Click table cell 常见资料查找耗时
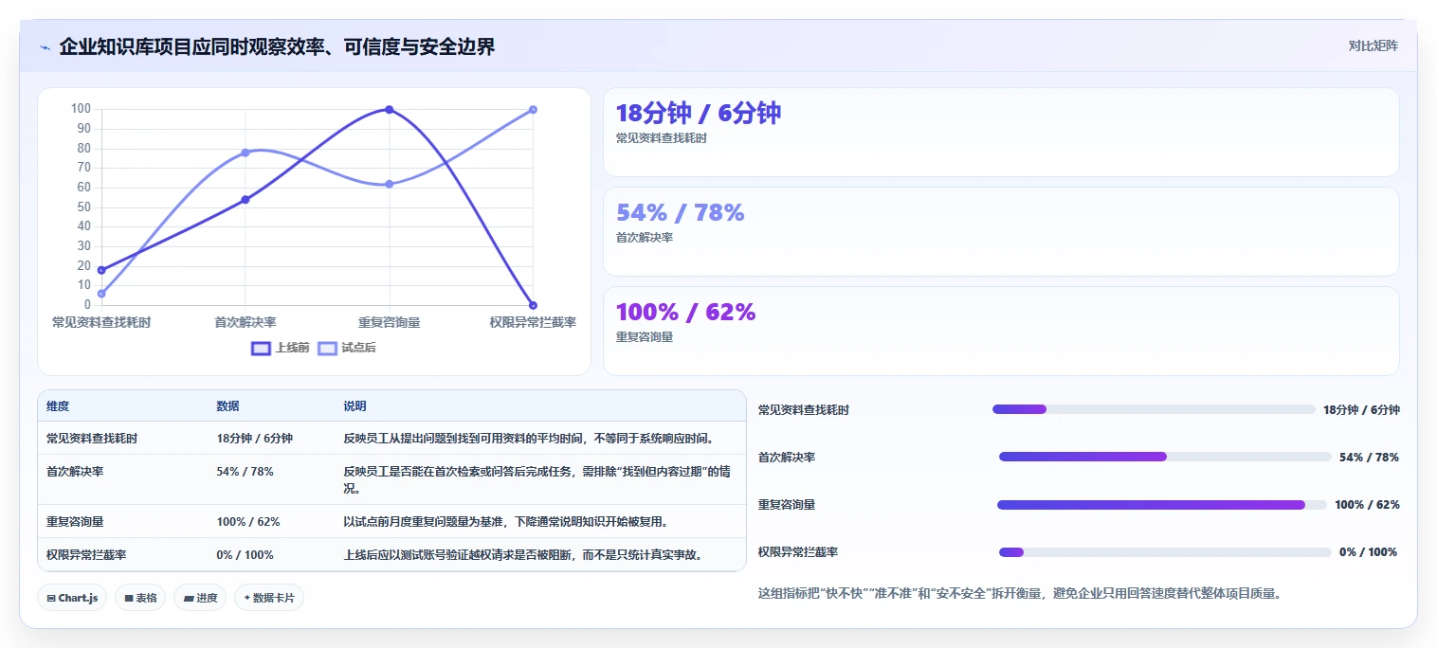The height and width of the screenshot is (648, 1437). [x=92, y=439]
